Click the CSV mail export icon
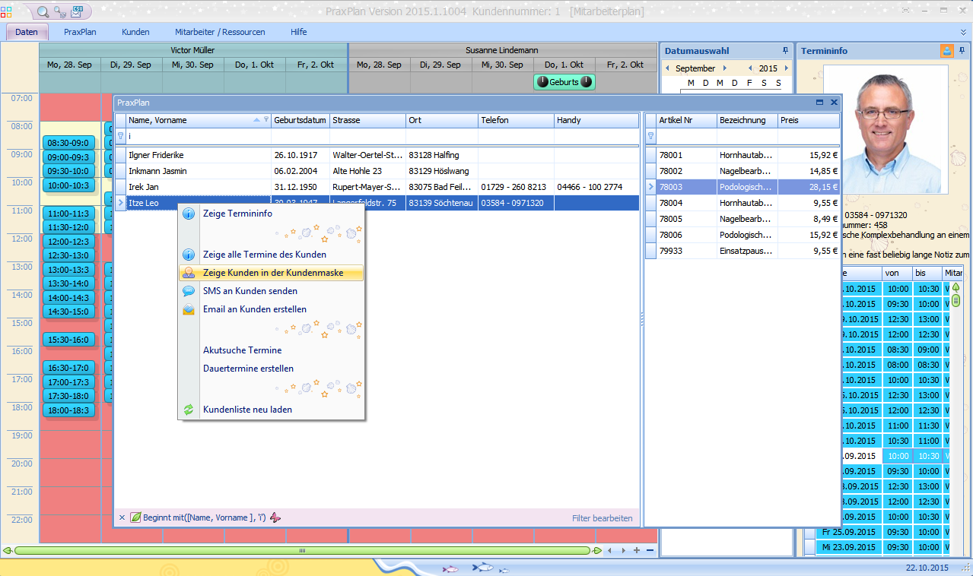 pyautogui.click(x=77, y=11)
